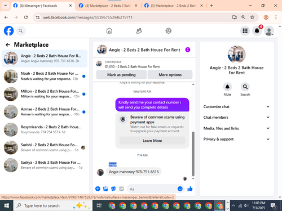
Task: Open the Facebook menu grid icon
Action: [x=245, y=31]
